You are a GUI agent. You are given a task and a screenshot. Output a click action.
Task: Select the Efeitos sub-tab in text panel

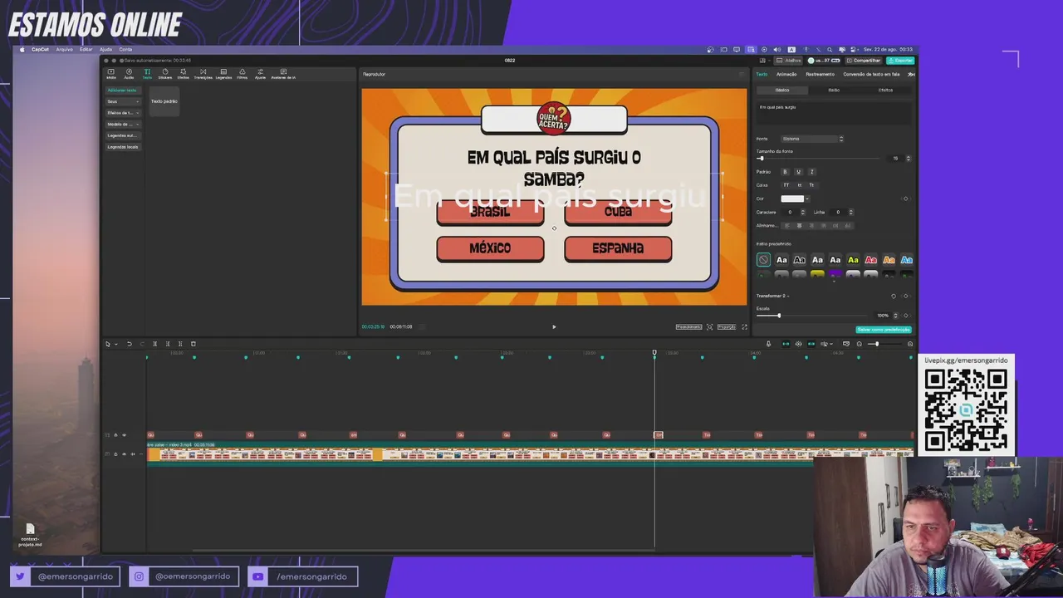(885, 90)
